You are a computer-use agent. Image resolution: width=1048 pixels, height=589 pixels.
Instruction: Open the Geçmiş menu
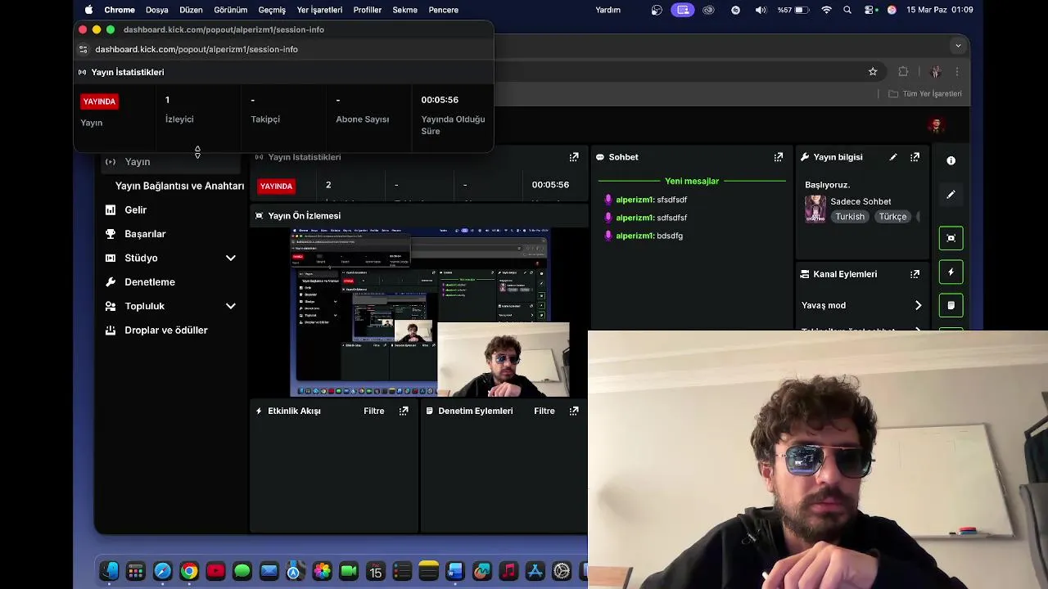click(x=272, y=10)
